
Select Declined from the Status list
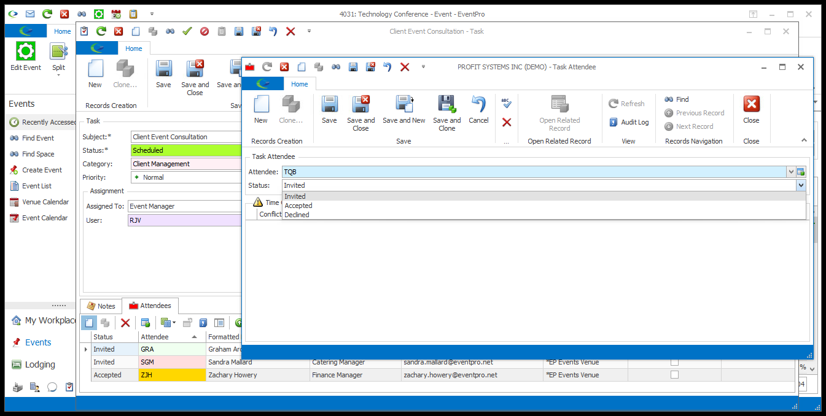(x=544, y=215)
